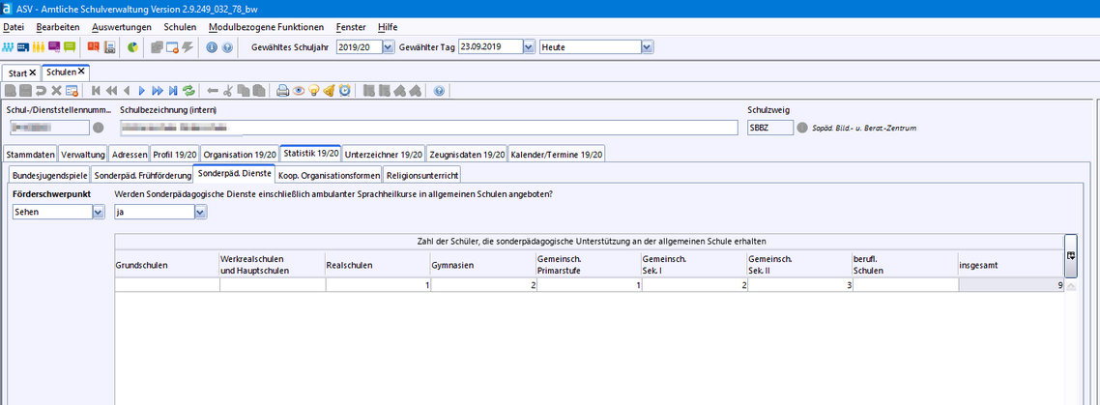Click the table column configuration icon
Viewport: 1100px width, 405px height.
point(1070,255)
